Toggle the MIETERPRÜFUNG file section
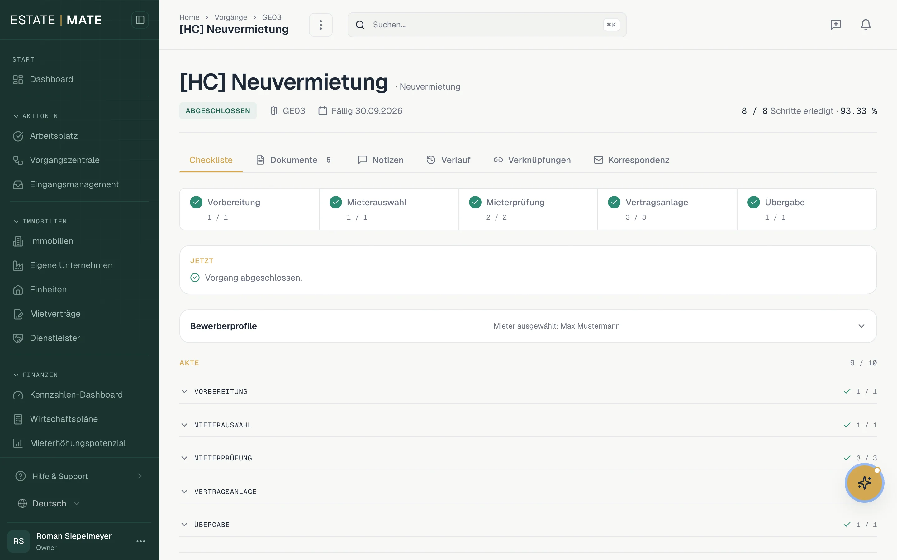Image resolution: width=897 pixels, height=560 pixels. (x=528, y=458)
